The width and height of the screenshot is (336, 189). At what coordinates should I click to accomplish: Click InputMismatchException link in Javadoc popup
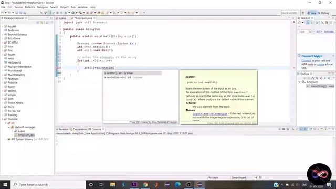tap(210, 114)
